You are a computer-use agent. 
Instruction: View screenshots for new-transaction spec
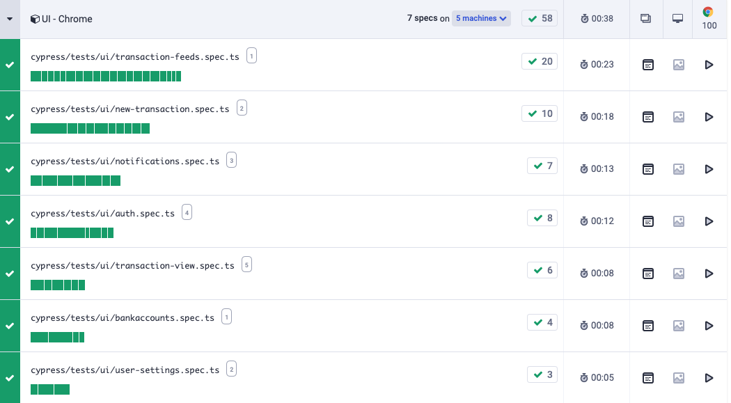(x=678, y=117)
